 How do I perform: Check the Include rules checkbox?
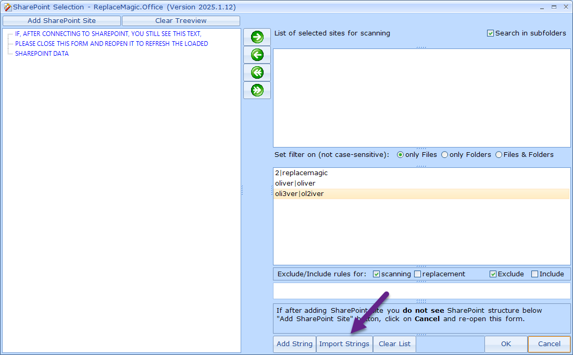pyautogui.click(x=534, y=274)
